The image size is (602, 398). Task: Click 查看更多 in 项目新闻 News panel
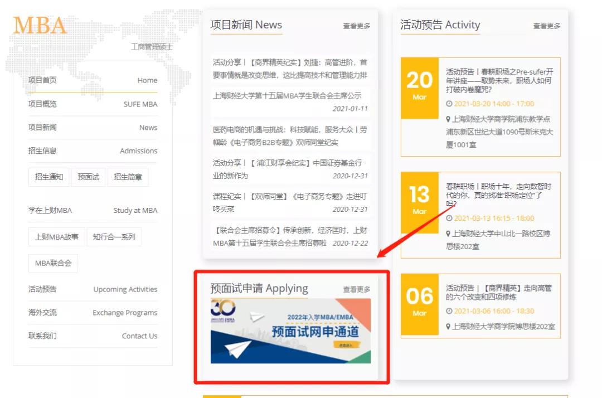(356, 26)
